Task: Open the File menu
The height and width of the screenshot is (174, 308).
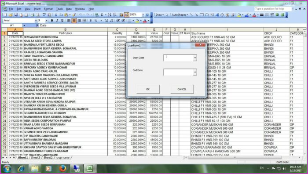Action: coord(11,9)
